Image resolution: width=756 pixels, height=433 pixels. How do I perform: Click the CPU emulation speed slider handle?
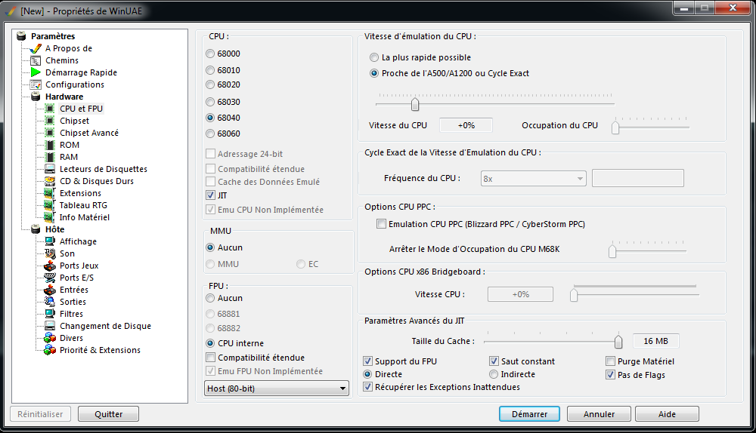click(415, 104)
